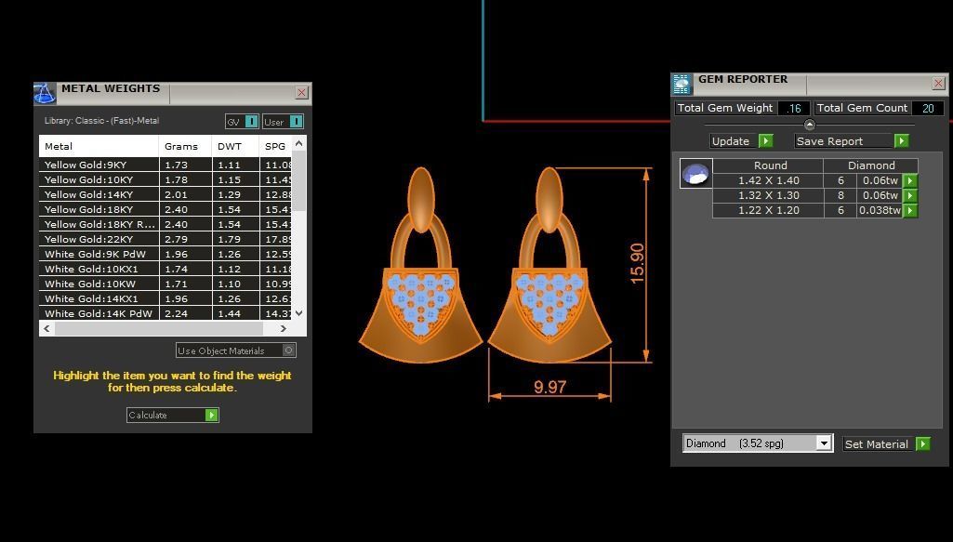
Task: Click the metal list scroll up arrow
Action: [298, 143]
